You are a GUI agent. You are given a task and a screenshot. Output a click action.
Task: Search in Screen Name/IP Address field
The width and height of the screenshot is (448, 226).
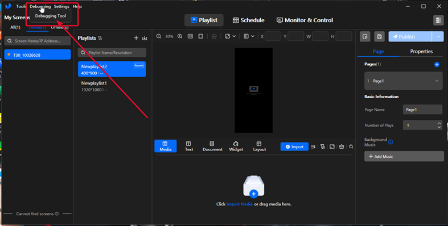click(x=38, y=41)
